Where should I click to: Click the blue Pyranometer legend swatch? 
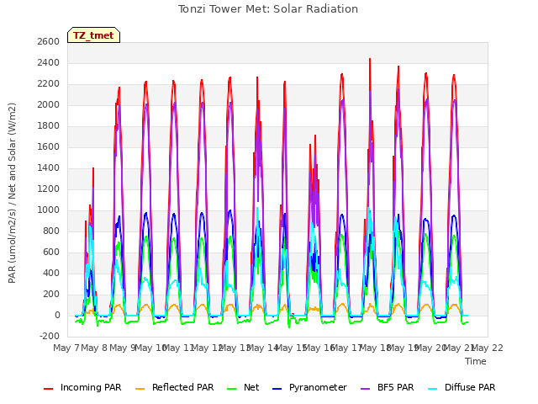pyautogui.click(x=277, y=389)
